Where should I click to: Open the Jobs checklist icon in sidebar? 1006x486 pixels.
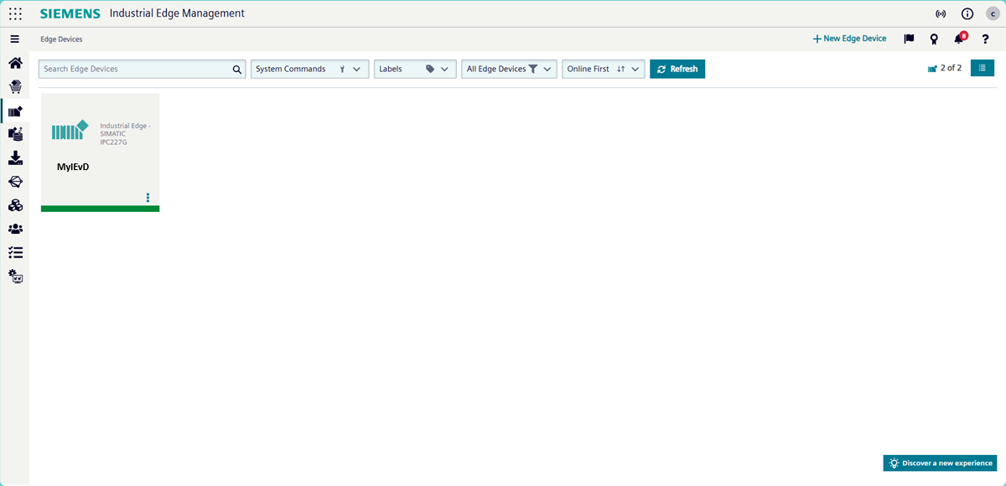(14, 252)
